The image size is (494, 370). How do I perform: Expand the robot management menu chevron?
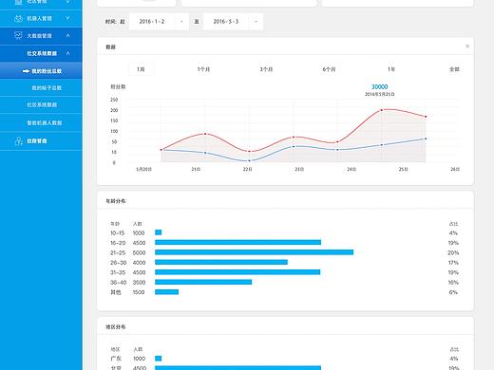point(67,18)
